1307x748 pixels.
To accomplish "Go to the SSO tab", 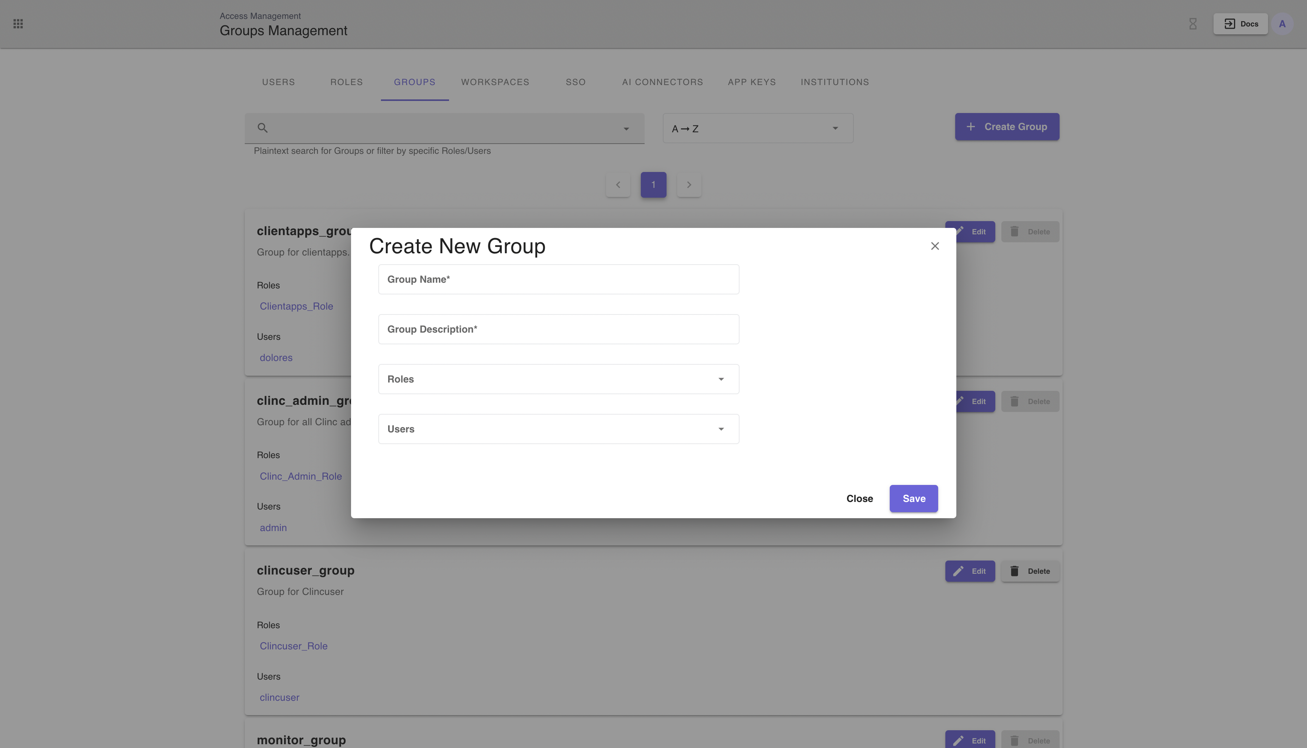I will (576, 82).
